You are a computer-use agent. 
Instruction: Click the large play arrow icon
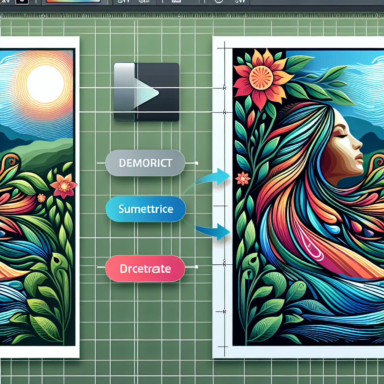pyautogui.click(x=146, y=92)
